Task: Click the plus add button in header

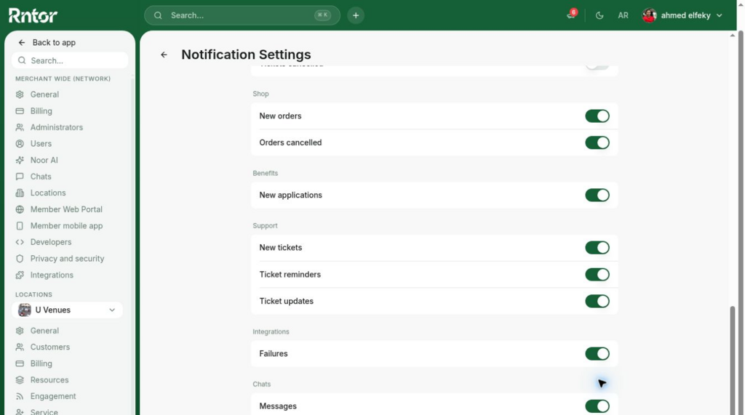Action: point(355,15)
